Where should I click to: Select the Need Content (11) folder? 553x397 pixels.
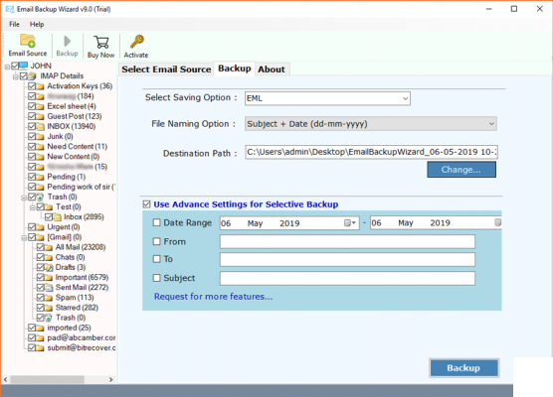click(78, 147)
